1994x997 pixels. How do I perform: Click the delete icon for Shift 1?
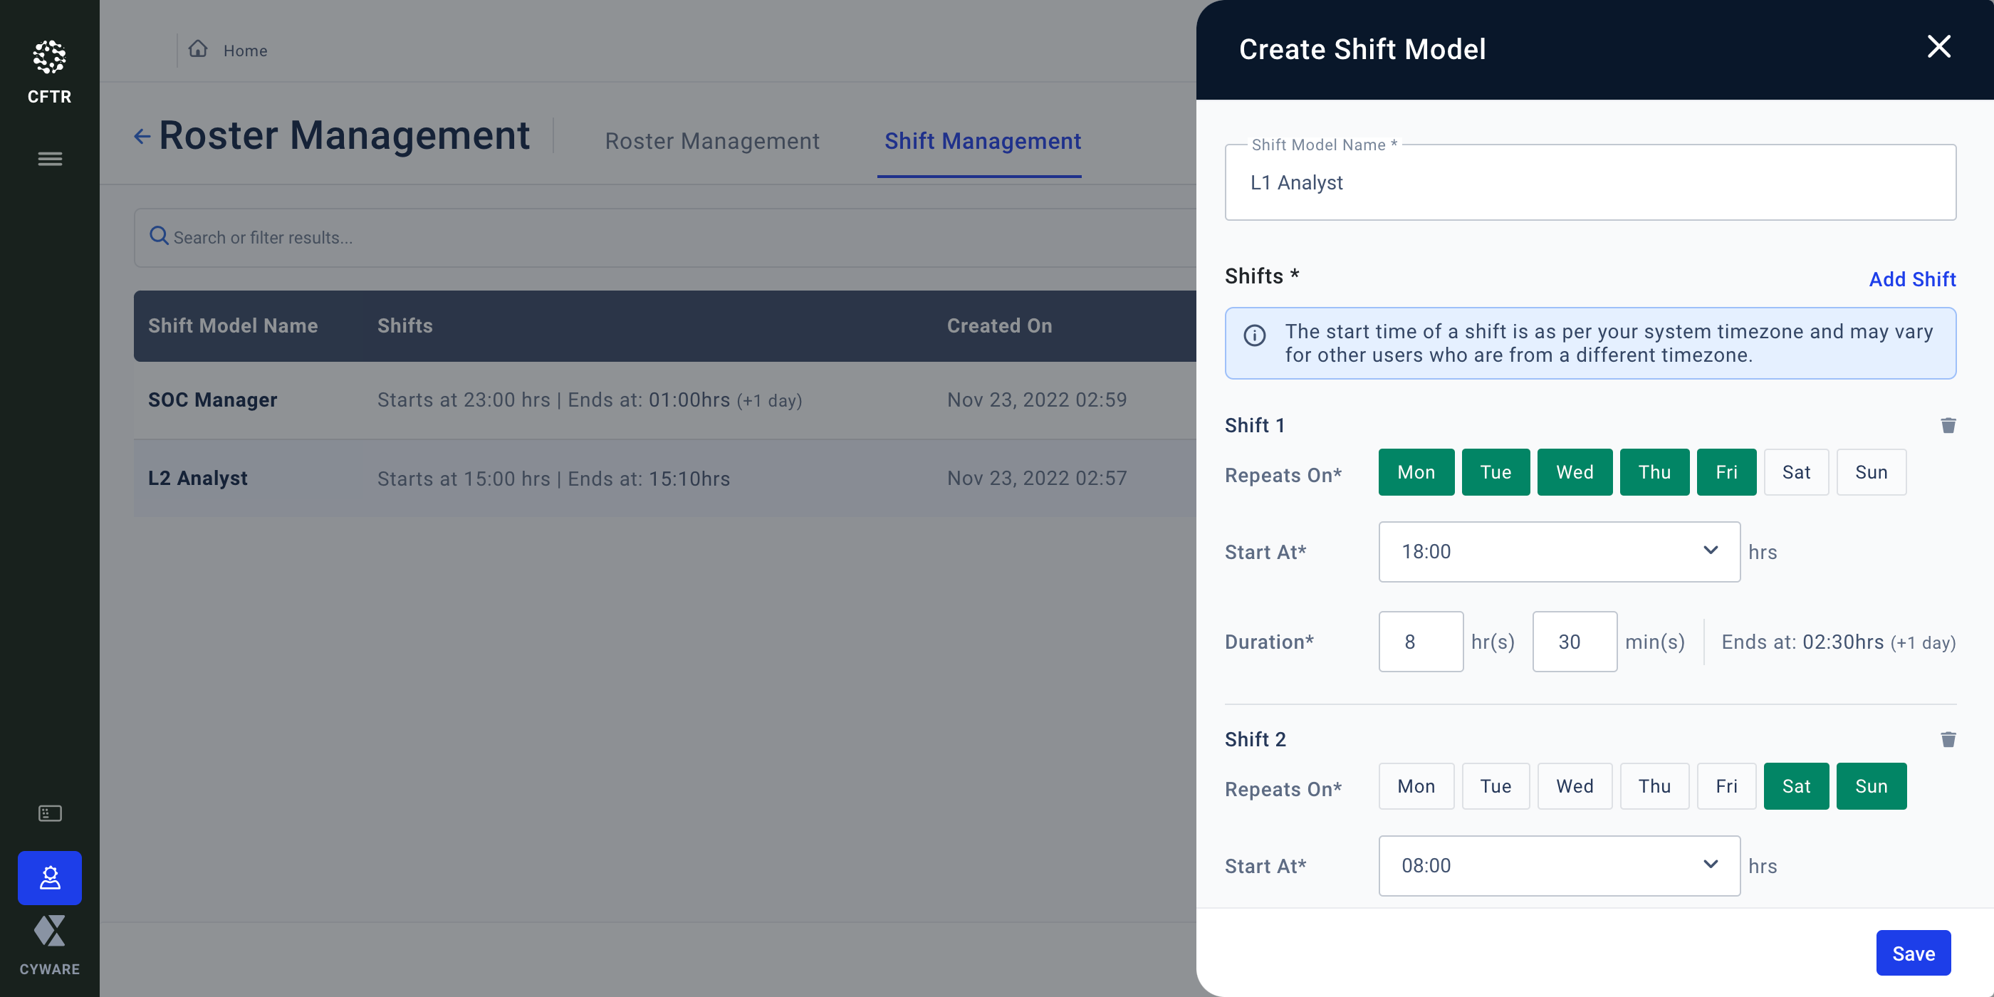point(1948,424)
